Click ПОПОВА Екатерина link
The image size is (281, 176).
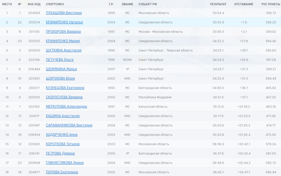[62, 172]
